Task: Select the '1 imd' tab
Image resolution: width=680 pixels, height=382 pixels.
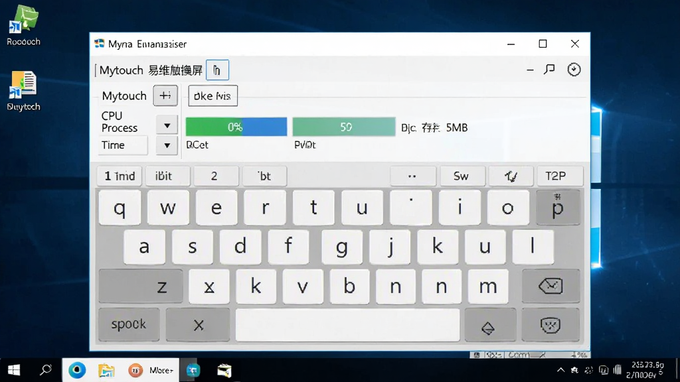Action: (120, 176)
